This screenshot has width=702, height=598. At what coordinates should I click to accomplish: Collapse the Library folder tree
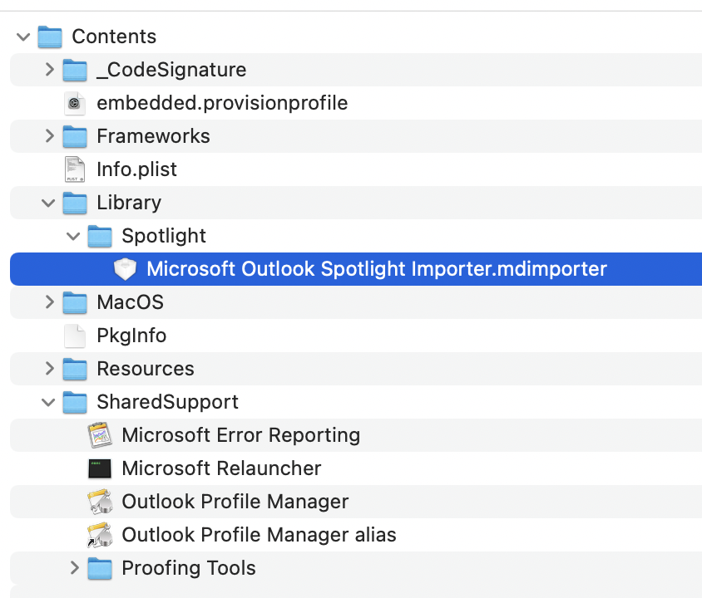click(x=49, y=203)
